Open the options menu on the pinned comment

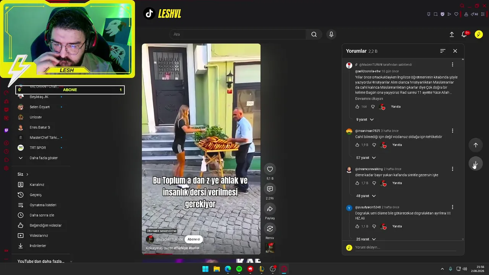click(x=452, y=65)
